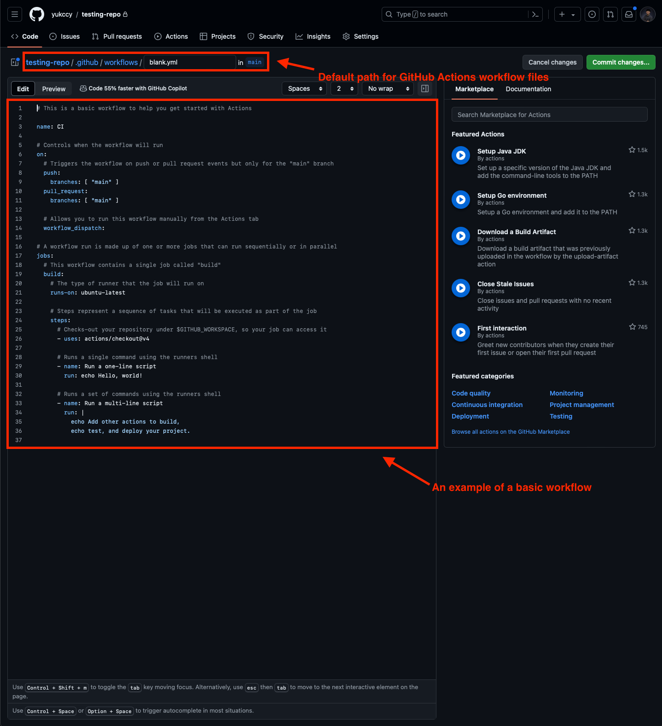Open Deployment category link
The height and width of the screenshot is (726, 662).
pyautogui.click(x=470, y=416)
